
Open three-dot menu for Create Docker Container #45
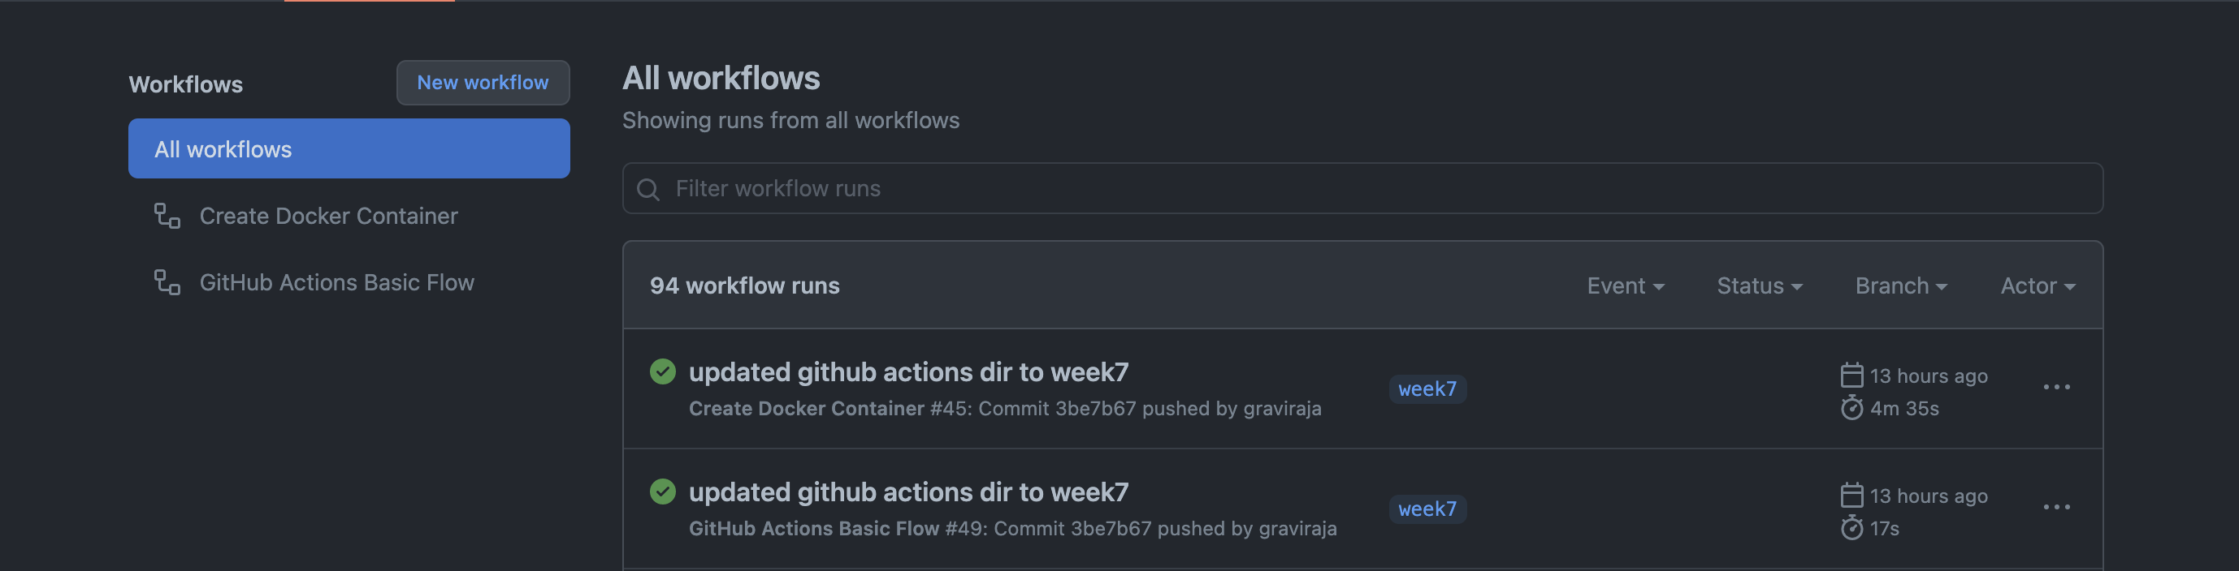click(x=2055, y=387)
